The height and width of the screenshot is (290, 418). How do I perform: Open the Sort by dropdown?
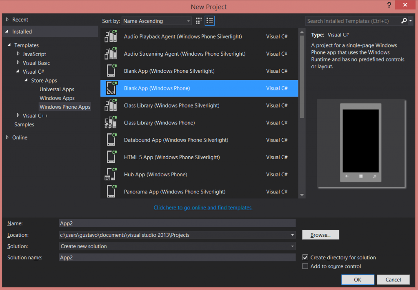click(x=157, y=21)
